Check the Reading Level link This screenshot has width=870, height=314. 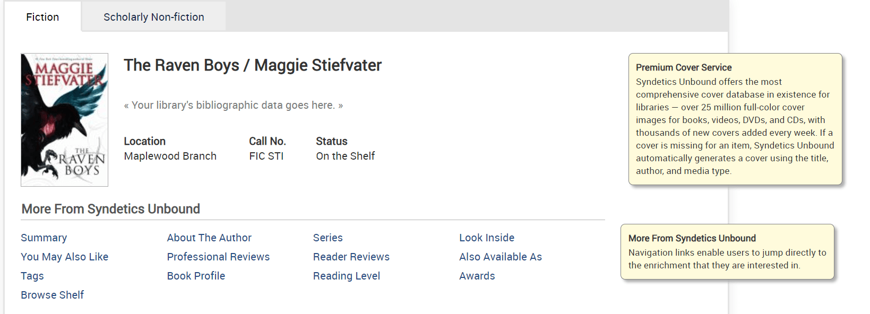pyautogui.click(x=346, y=276)
